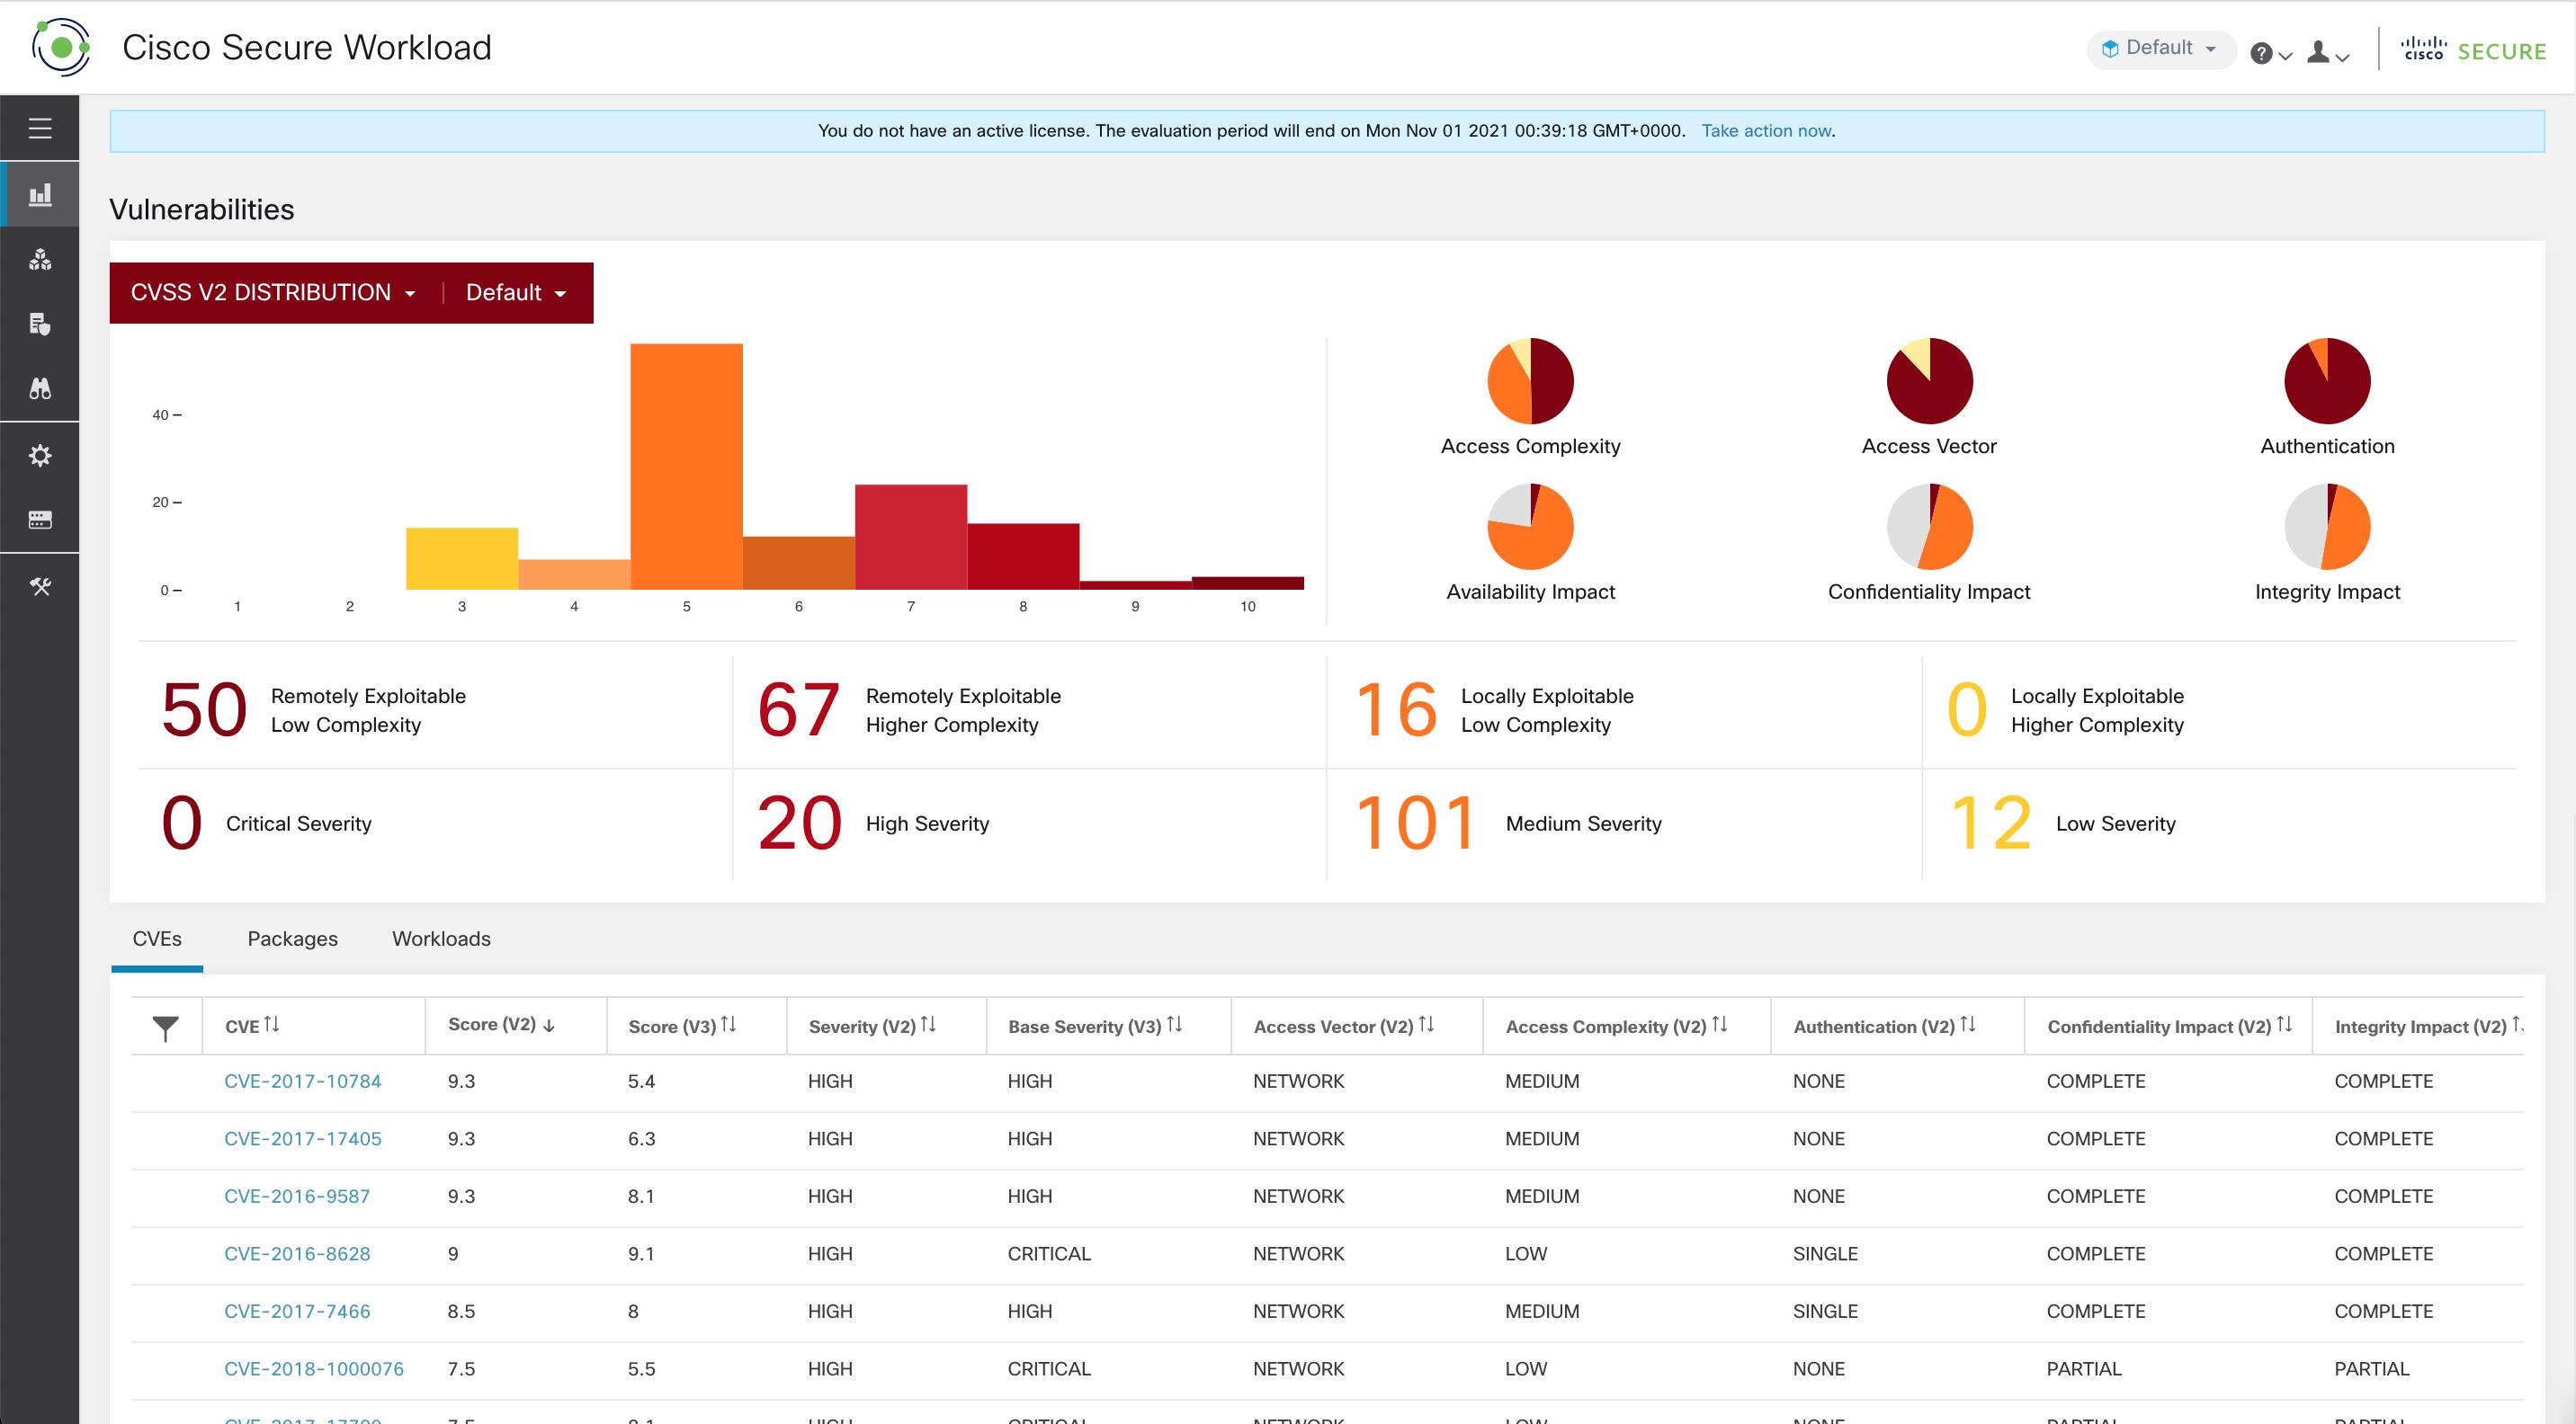Open CVE-2016-9587 details
Screen dimensions: 2576x1424
coord(296,1197)
